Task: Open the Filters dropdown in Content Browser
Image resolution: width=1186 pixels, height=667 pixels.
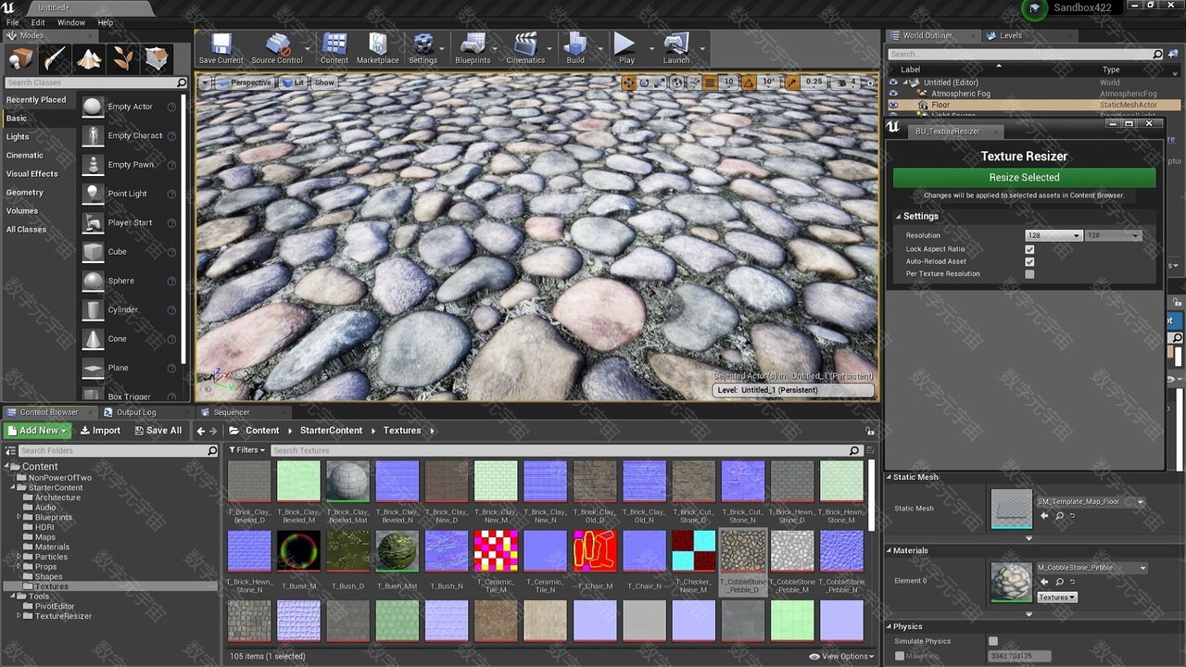Action: coord(247,450)
